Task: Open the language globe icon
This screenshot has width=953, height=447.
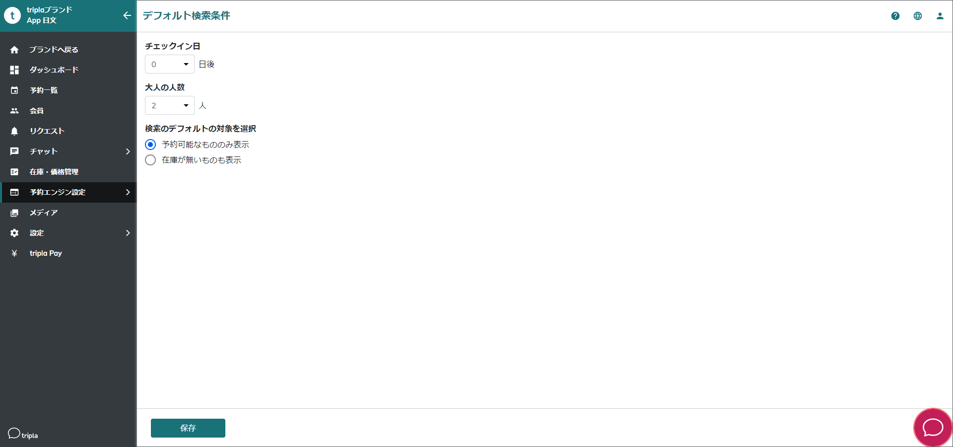Action: click(x=917, y=16)
